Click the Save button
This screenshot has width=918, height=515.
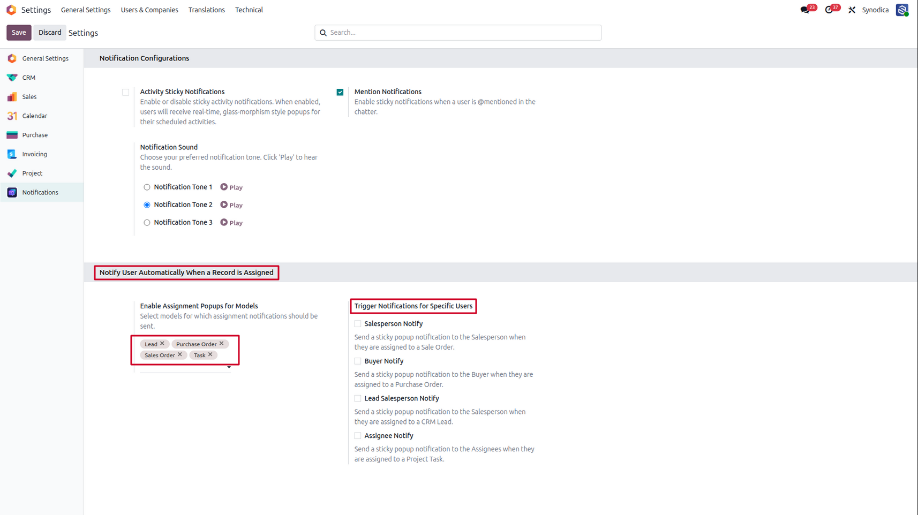point(19,33)
